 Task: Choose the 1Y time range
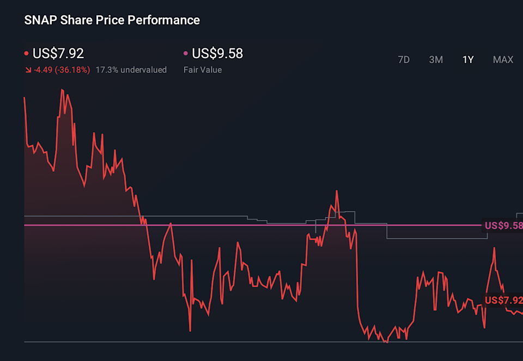tap(468, 60)
